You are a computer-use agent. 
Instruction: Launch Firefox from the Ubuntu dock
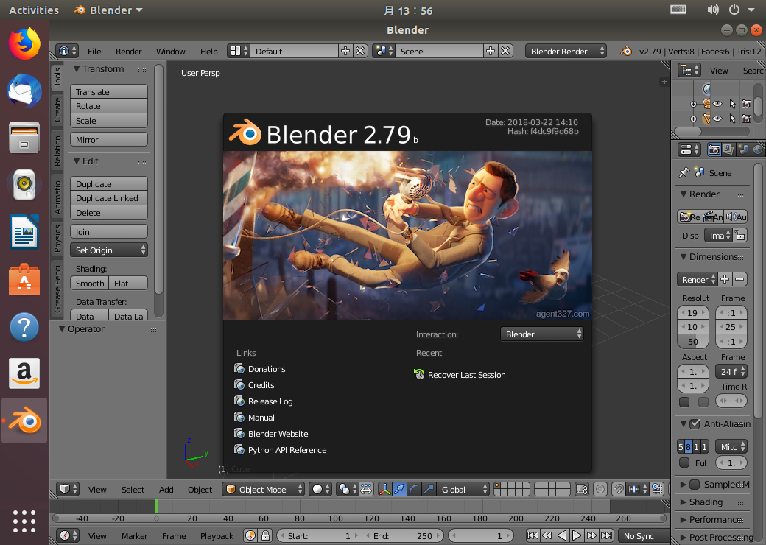coord(24,43)
